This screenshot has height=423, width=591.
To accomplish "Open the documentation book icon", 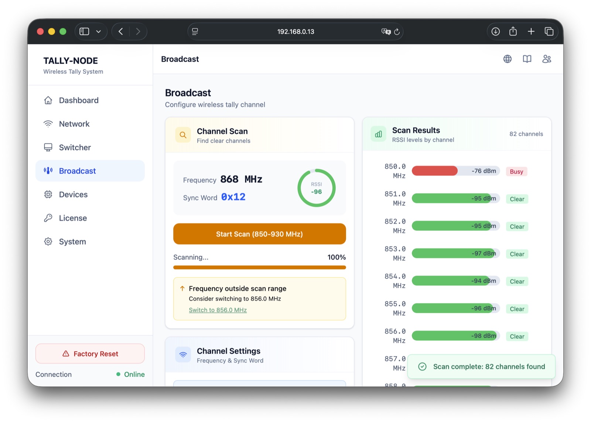I will 527,59.
